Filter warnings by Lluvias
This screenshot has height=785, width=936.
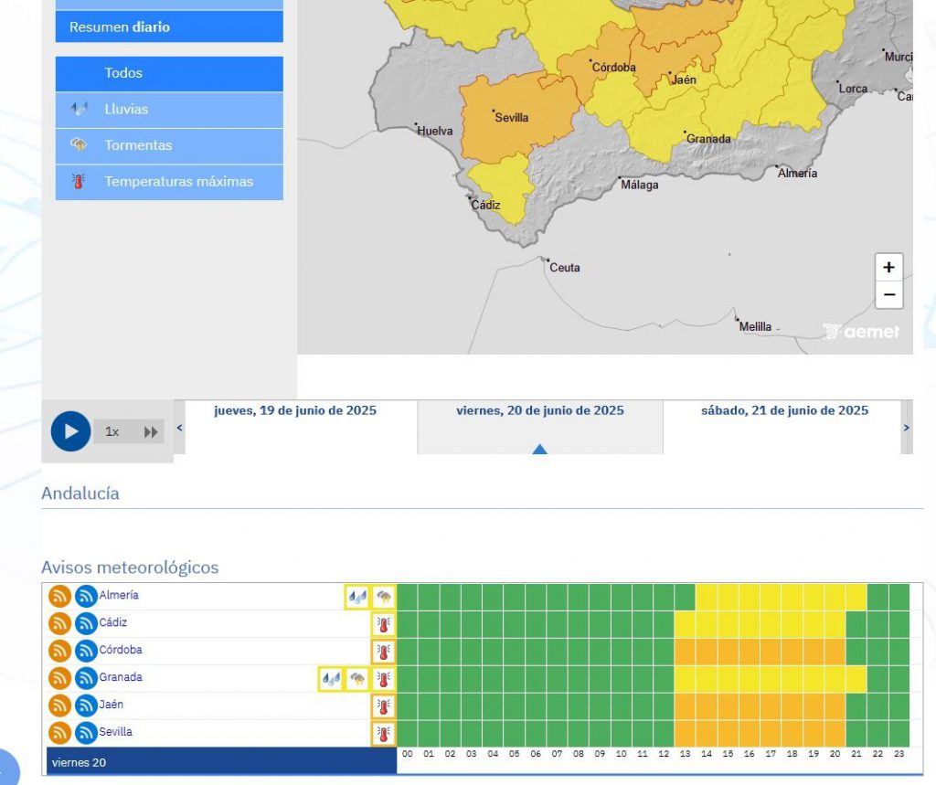169,109
